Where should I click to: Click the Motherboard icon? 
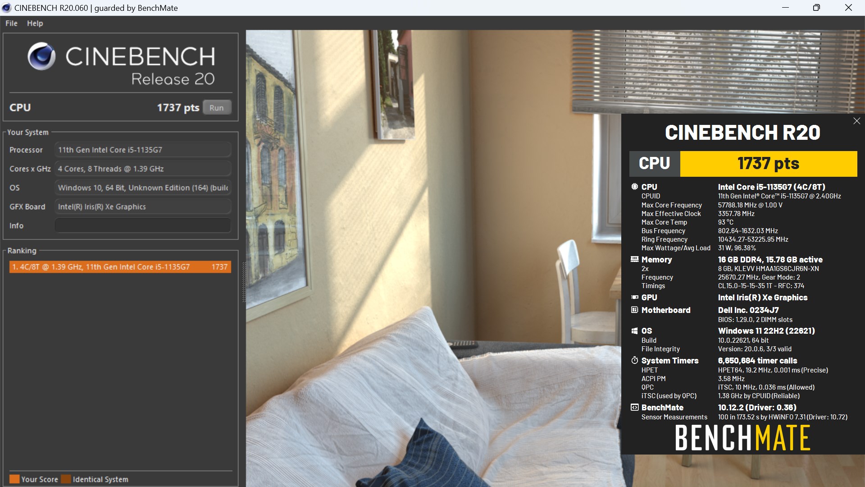click(634, 310)
